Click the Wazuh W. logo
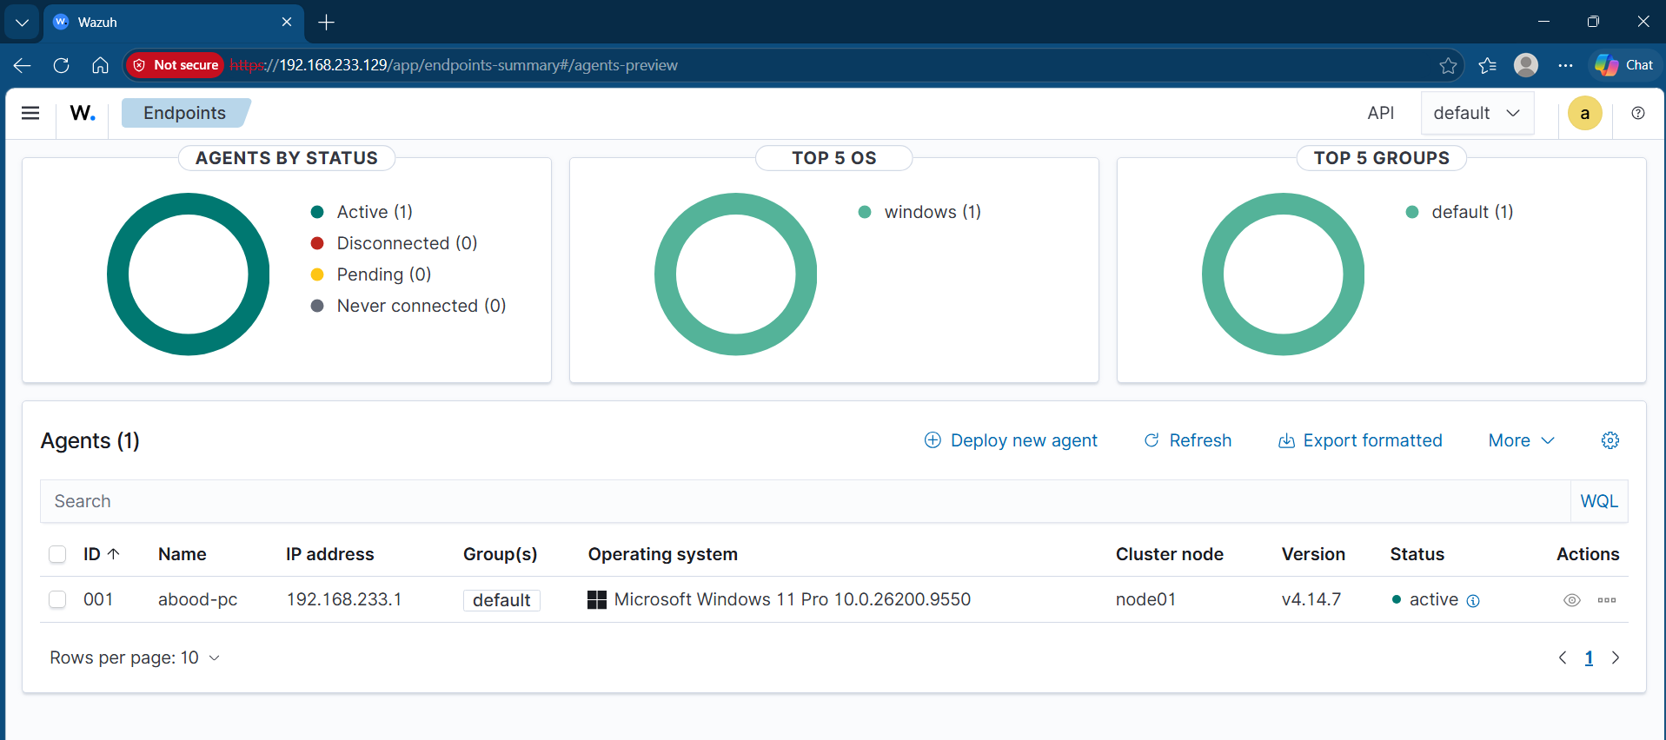Viewport: 1666px width, 740px height. [x=83, y=113]
